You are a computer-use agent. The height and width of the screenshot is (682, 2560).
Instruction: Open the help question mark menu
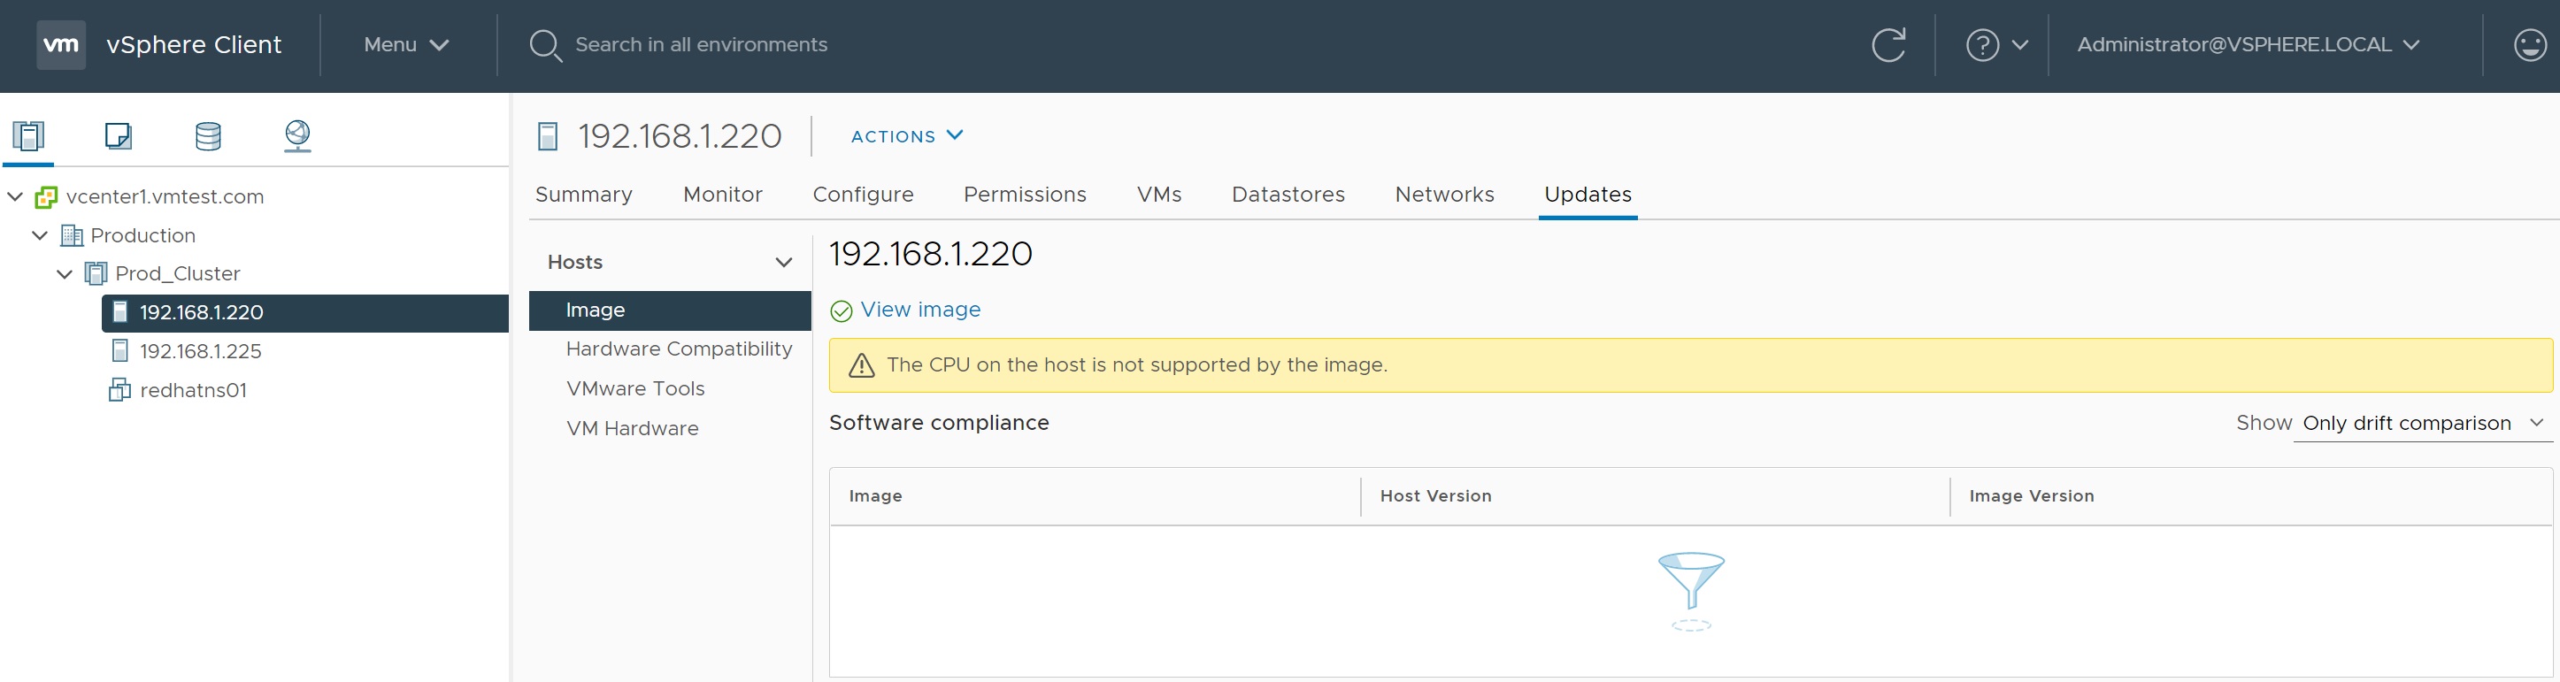1995,45
